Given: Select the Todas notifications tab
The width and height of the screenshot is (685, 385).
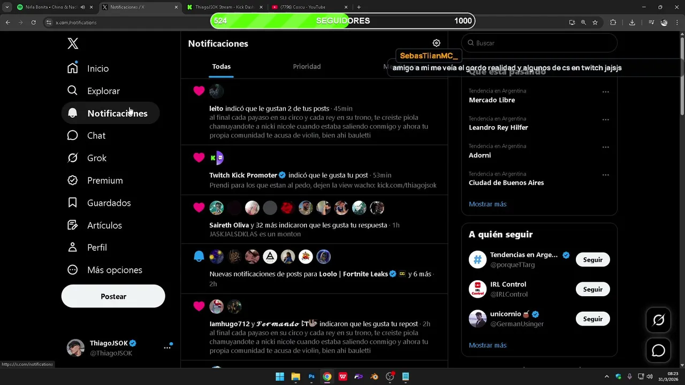Looking at the screenshot, I should tap(222, 67).
